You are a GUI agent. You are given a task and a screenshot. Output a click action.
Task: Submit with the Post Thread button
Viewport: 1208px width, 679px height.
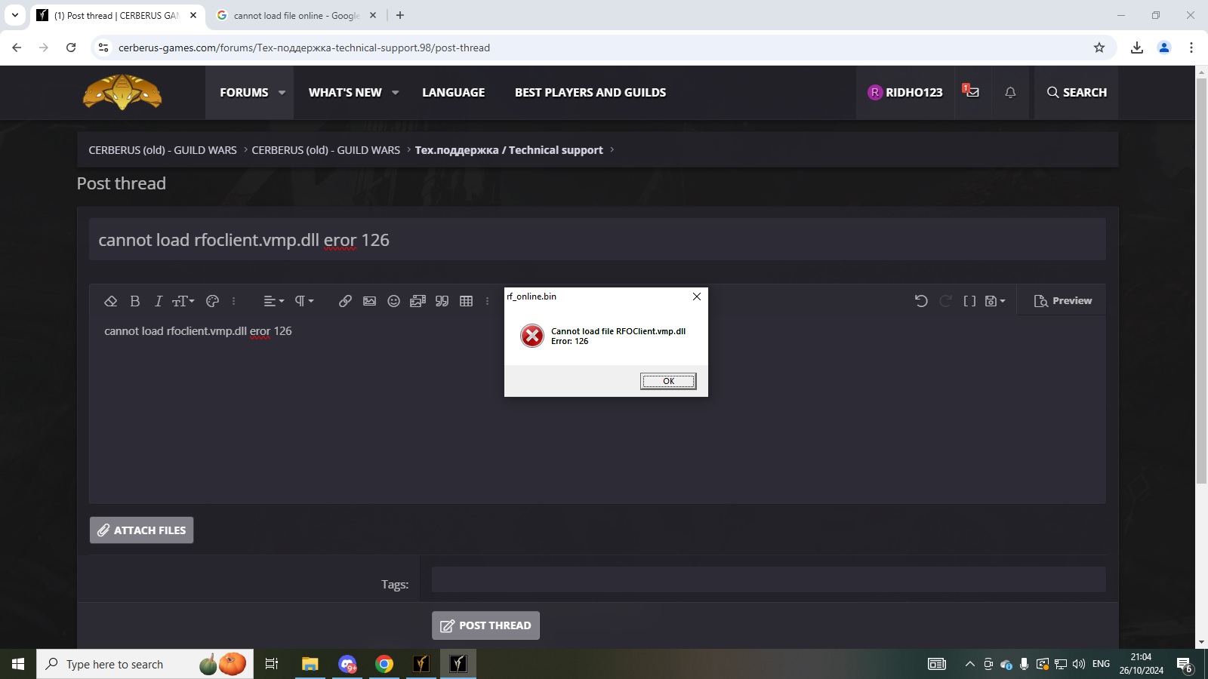485,625
